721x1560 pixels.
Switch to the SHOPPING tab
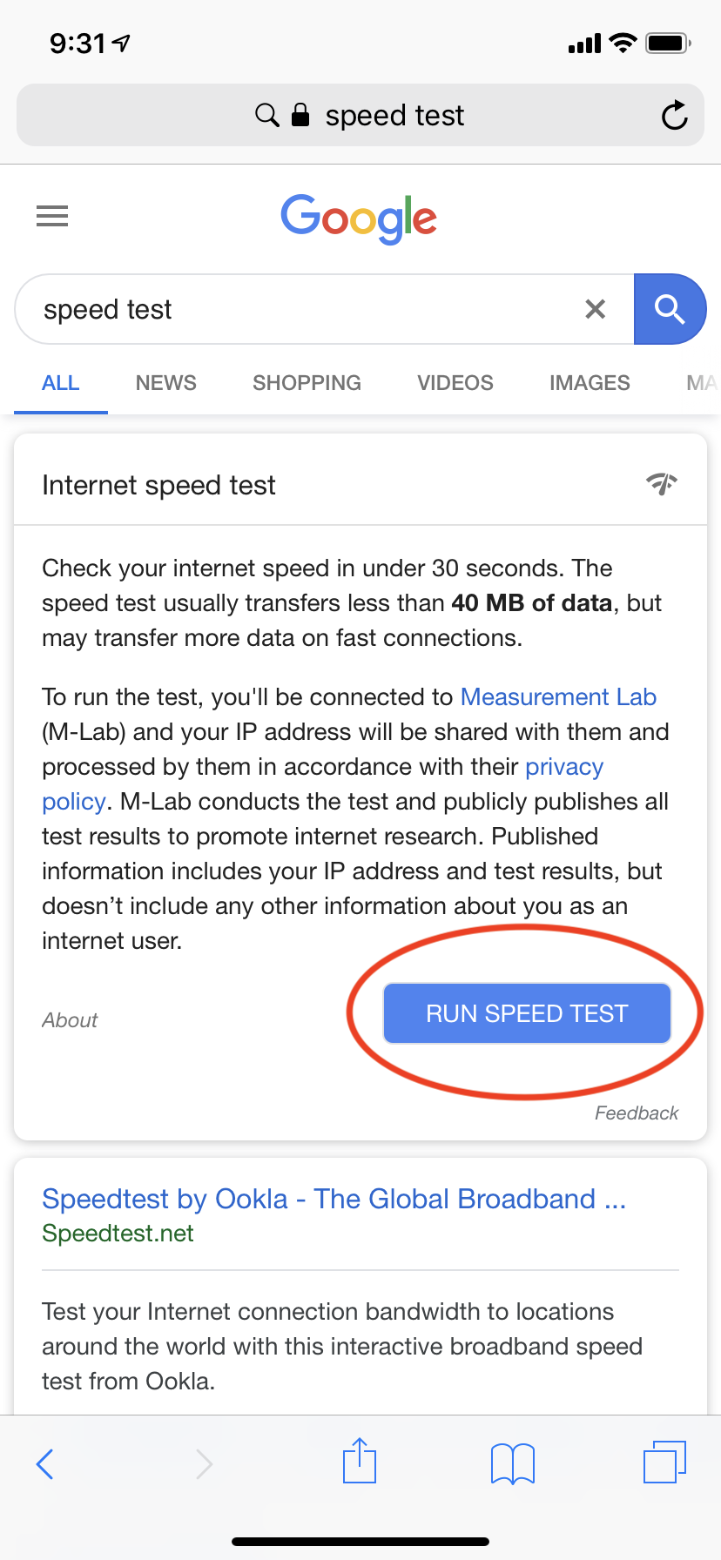point(307,383)
